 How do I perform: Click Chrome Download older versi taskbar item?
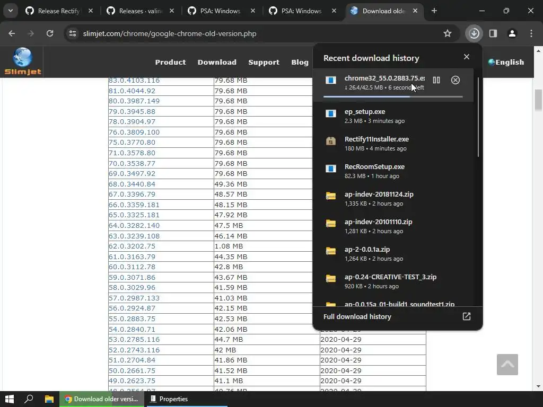click(101, 399)
